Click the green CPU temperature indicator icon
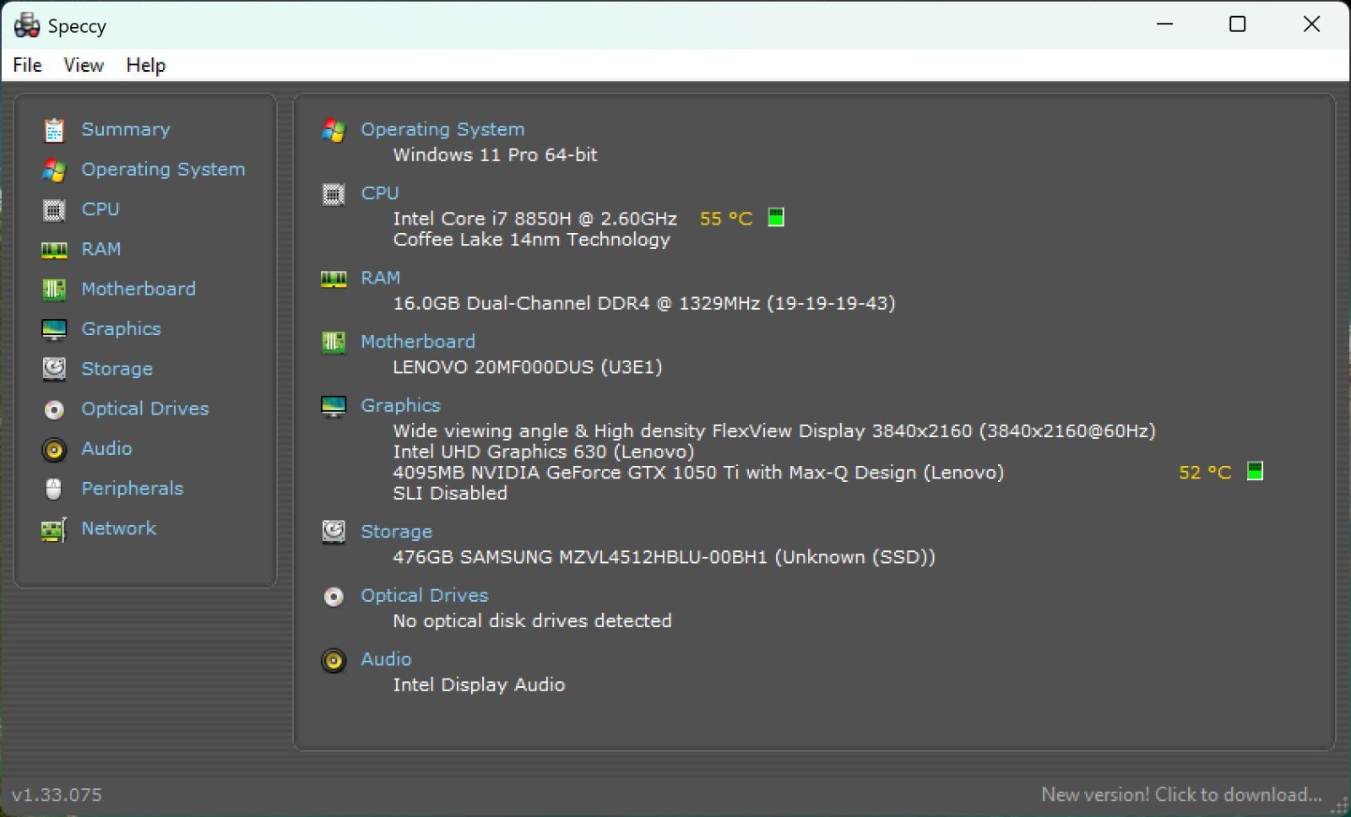This screenshot has height=817, width=1351. pyautogui.click(x=776, y=218)
